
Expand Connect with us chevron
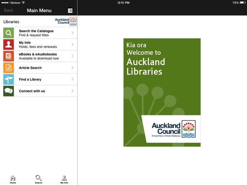73,91
